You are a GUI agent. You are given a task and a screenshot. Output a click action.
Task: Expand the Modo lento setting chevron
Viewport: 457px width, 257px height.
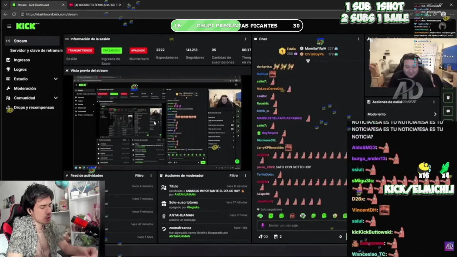click(x=435, y=114)
